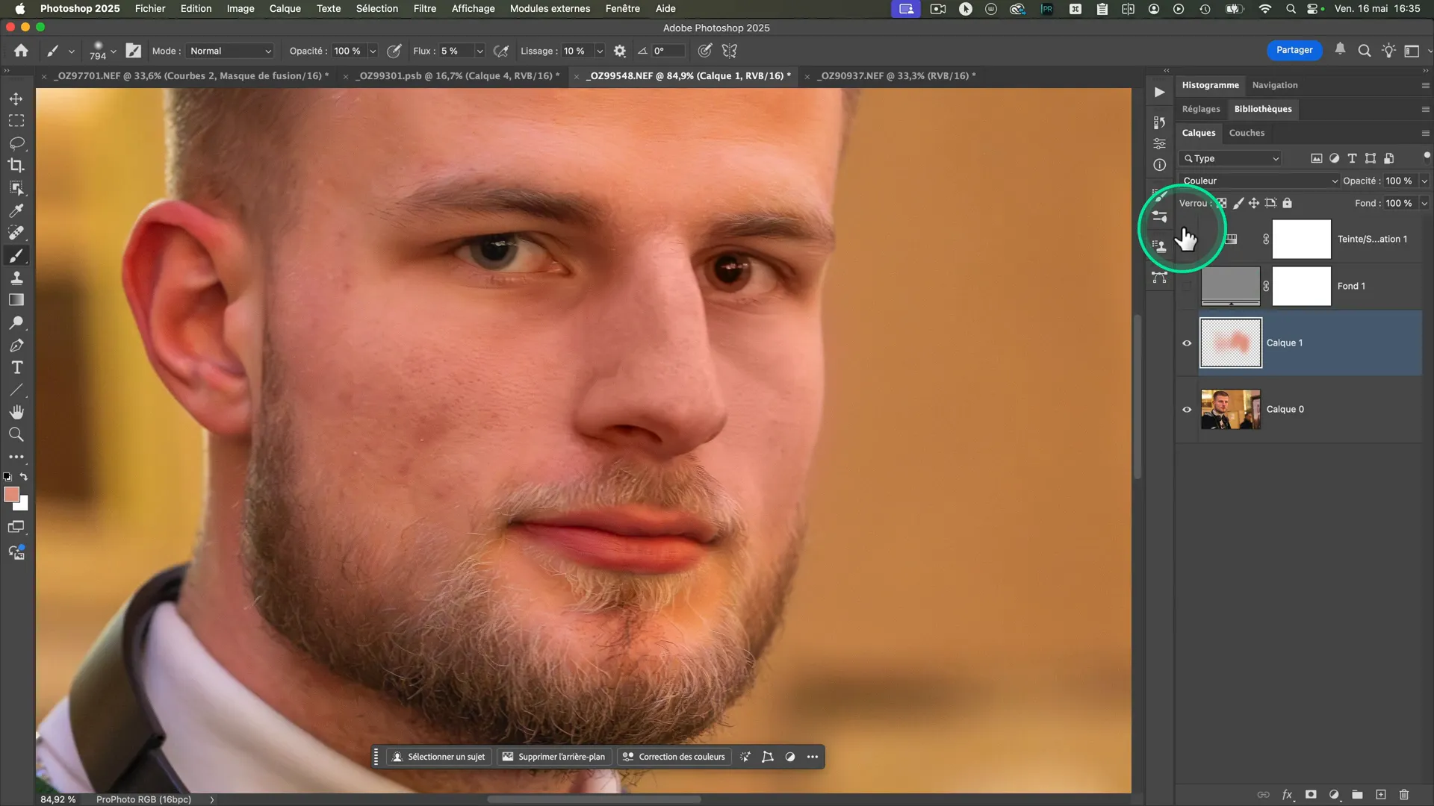Select the Clone Stamp tool
The height and width of the screenshot is (806, 1434).
(16, 278)
